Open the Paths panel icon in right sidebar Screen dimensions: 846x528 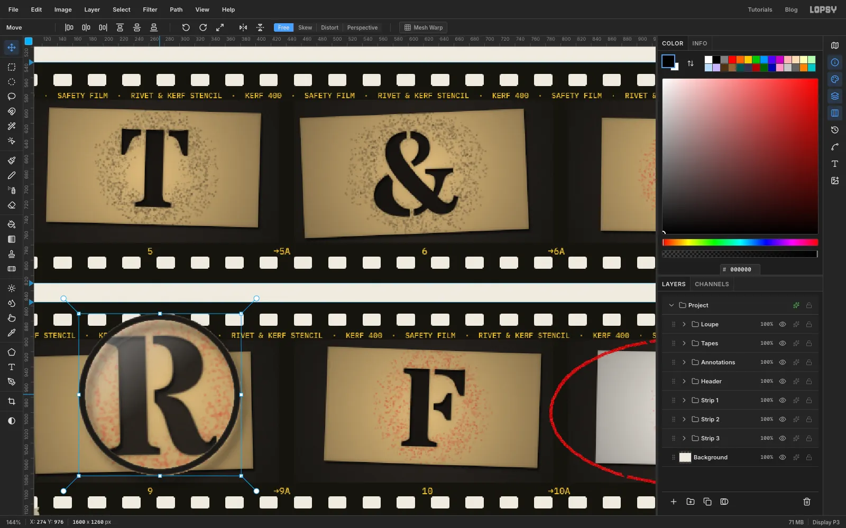click(x=834, y=147)
